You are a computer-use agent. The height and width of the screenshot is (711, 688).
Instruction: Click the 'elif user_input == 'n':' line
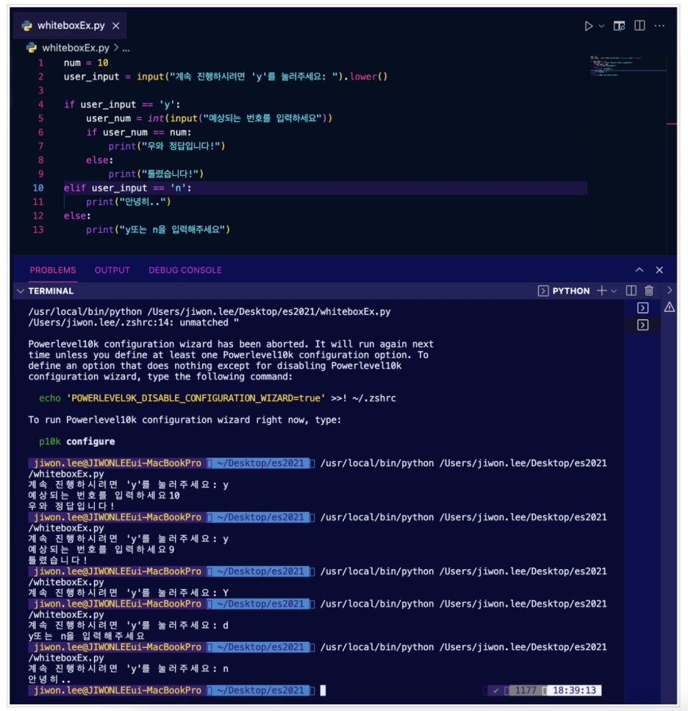click(127, 187)
